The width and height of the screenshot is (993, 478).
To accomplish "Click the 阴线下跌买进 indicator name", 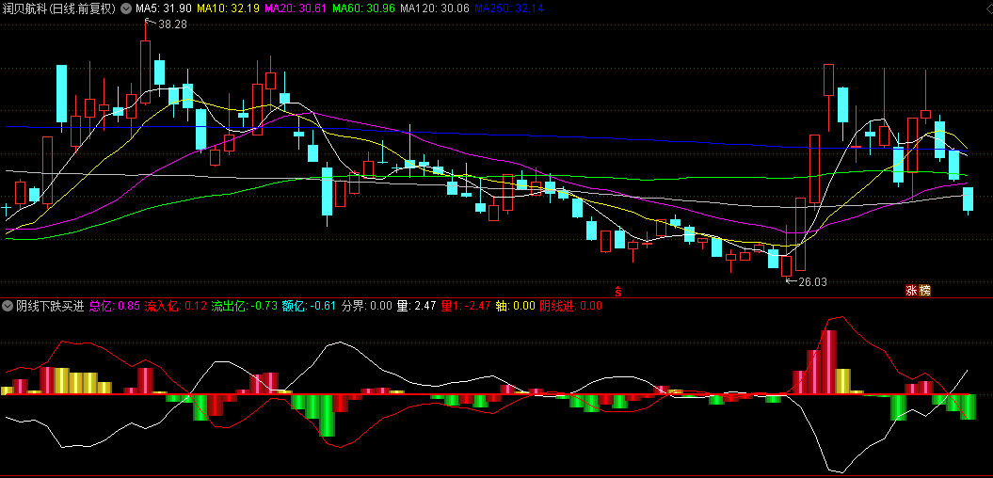I will pyautogui.click(x=50, y=307).
